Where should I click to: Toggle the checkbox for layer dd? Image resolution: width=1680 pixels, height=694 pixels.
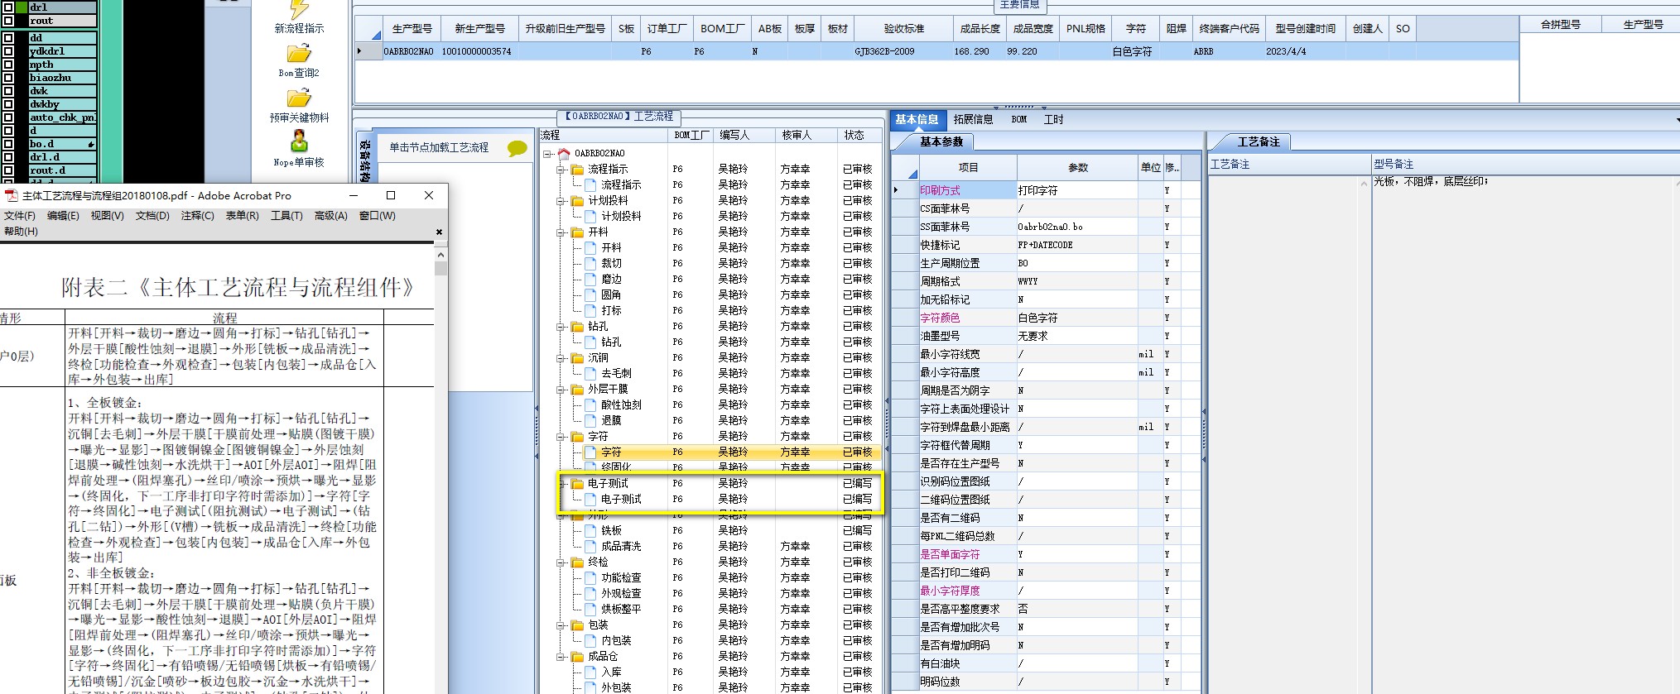(8, 37)
